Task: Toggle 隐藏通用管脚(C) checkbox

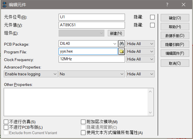Action: (x=83, y=127)
